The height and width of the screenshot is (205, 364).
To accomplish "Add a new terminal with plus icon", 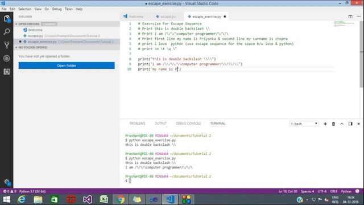I will tap(325, 124).
